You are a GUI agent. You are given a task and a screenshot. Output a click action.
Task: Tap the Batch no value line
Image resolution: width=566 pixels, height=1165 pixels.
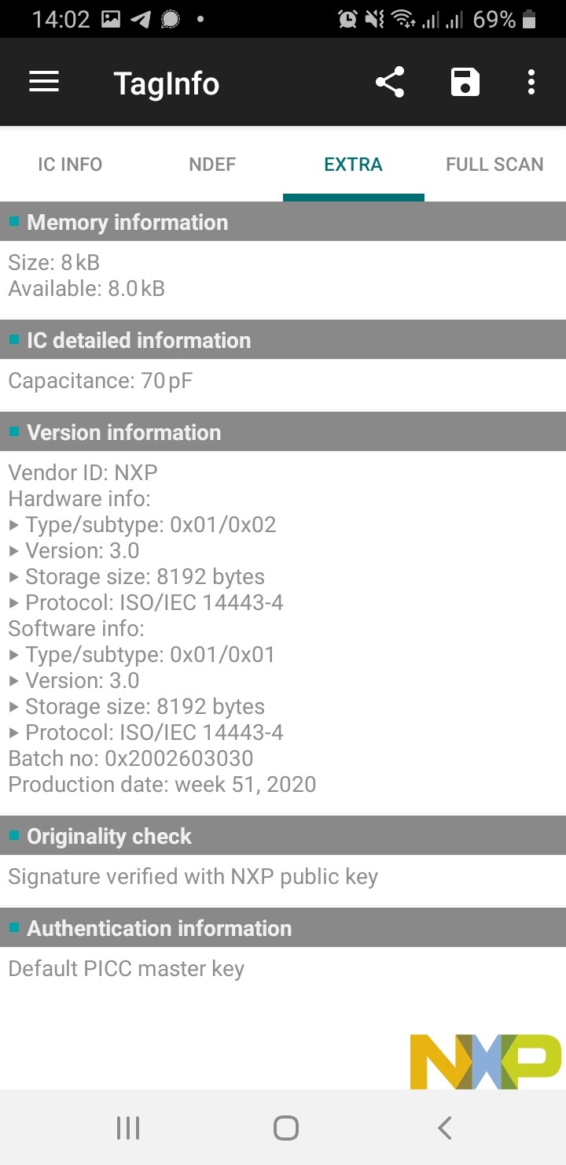point(130,759)
